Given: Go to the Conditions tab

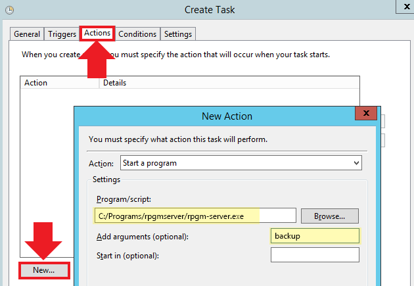Looking at the screenshot, I should pos(137,34).
